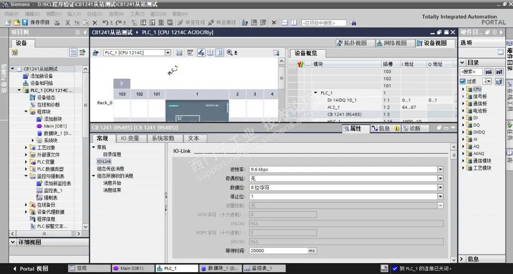Collapse the 程序块 tree node

pyautogui.click(x=26, y=112)
